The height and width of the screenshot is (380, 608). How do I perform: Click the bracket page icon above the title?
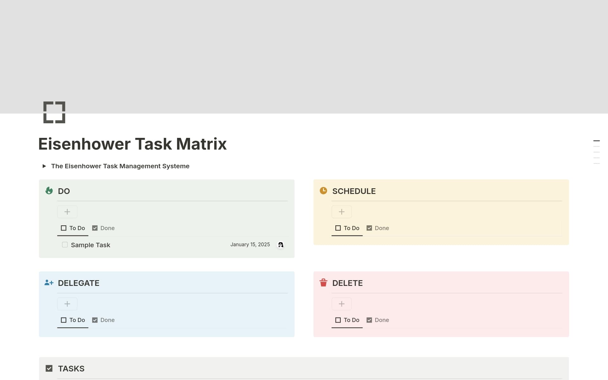click(54, 112)
